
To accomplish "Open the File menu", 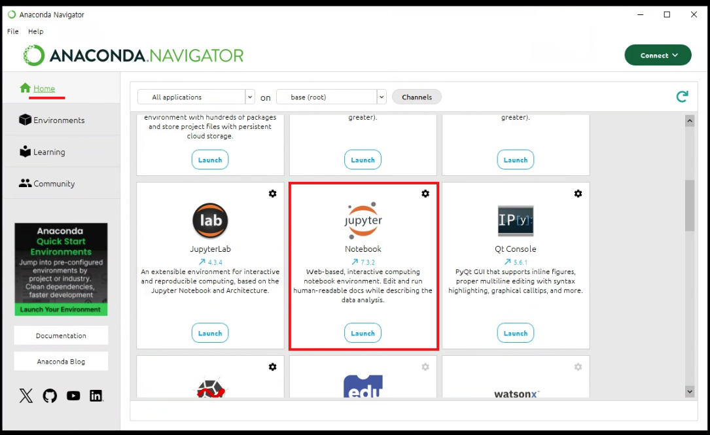I will pyautogui.click(x=12, y=31).
